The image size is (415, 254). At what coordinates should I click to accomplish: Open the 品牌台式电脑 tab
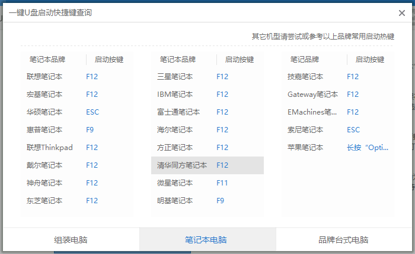click(343, 240)
